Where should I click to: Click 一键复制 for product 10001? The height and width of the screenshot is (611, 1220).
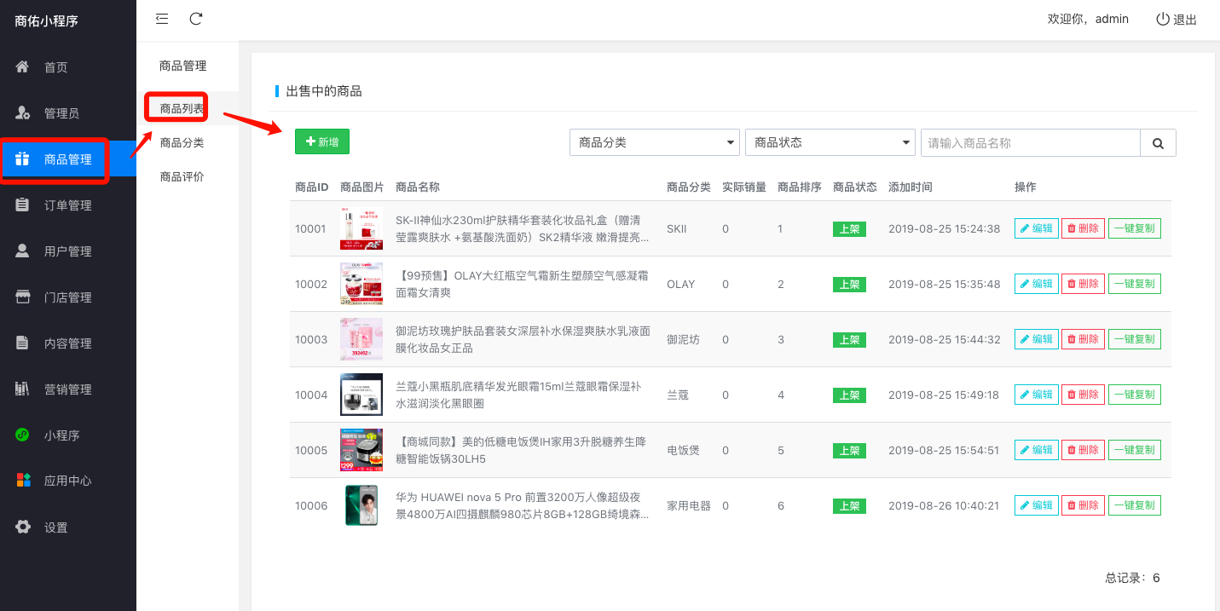[1135, 228]
